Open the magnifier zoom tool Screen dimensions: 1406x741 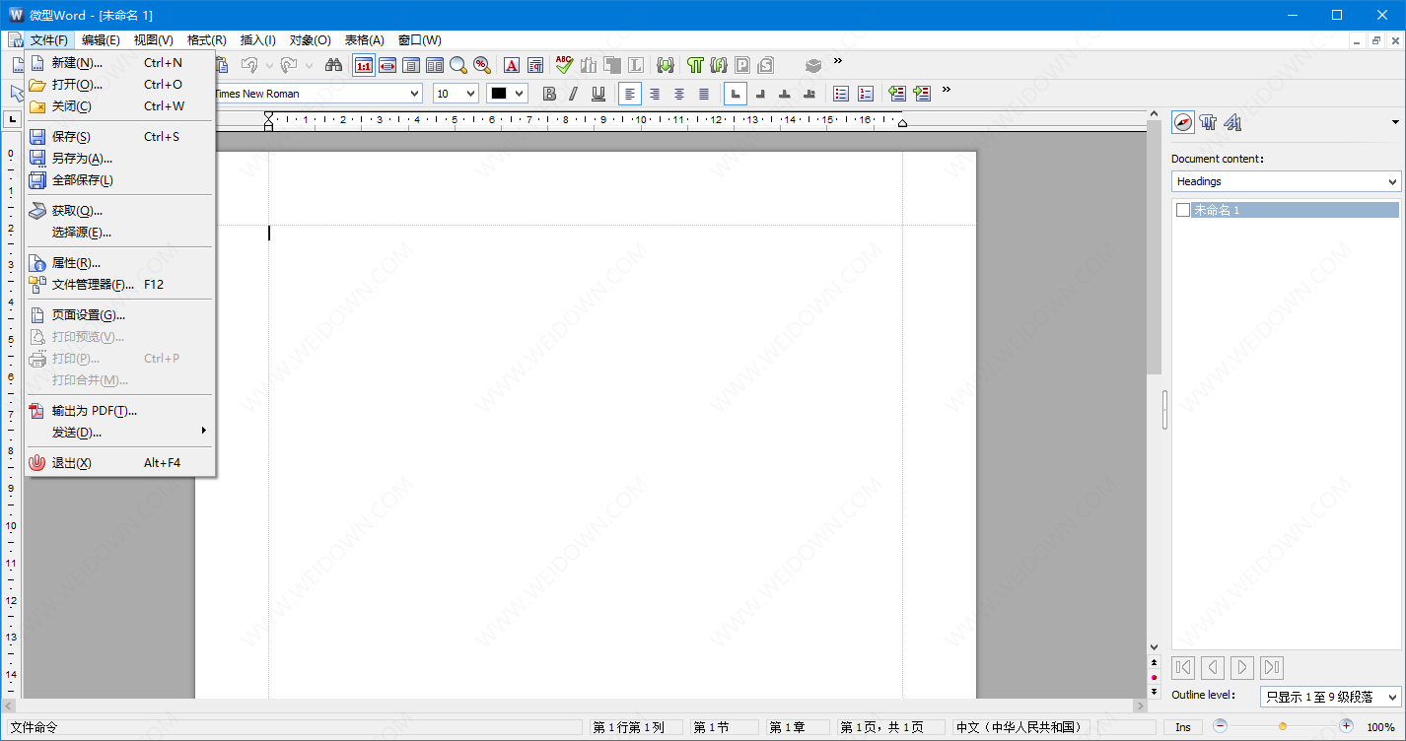[x=458, y=65]
